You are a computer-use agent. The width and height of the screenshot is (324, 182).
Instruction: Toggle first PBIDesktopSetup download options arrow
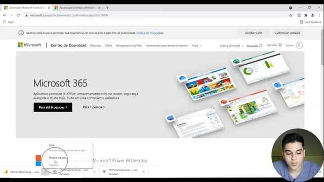(x=45, y=172)
